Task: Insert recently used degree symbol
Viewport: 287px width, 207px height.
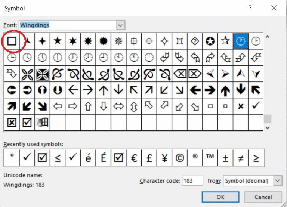Action: click(12, 158)
